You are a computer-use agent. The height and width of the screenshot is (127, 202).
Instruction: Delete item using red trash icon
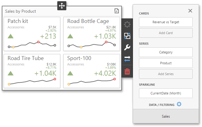[127, 71]
